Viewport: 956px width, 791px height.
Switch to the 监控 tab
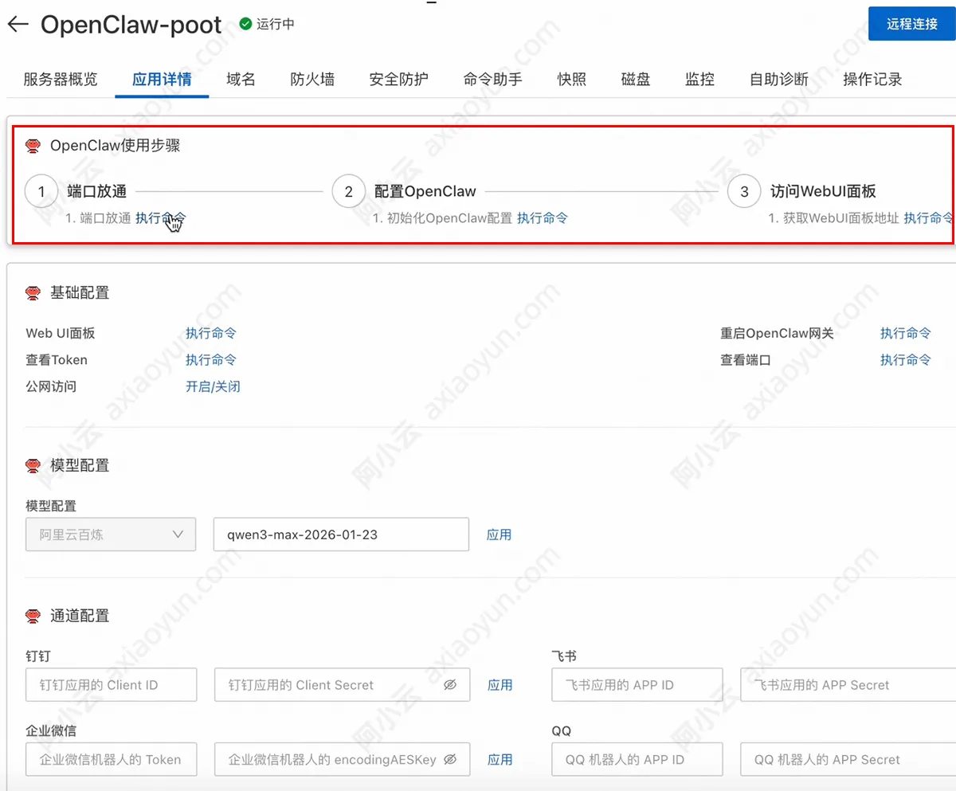[x=699, y=79]
